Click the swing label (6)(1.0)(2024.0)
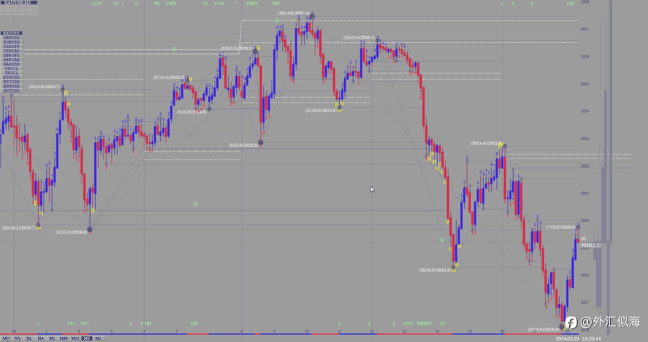The image size is (648, 342). point(192,112)
